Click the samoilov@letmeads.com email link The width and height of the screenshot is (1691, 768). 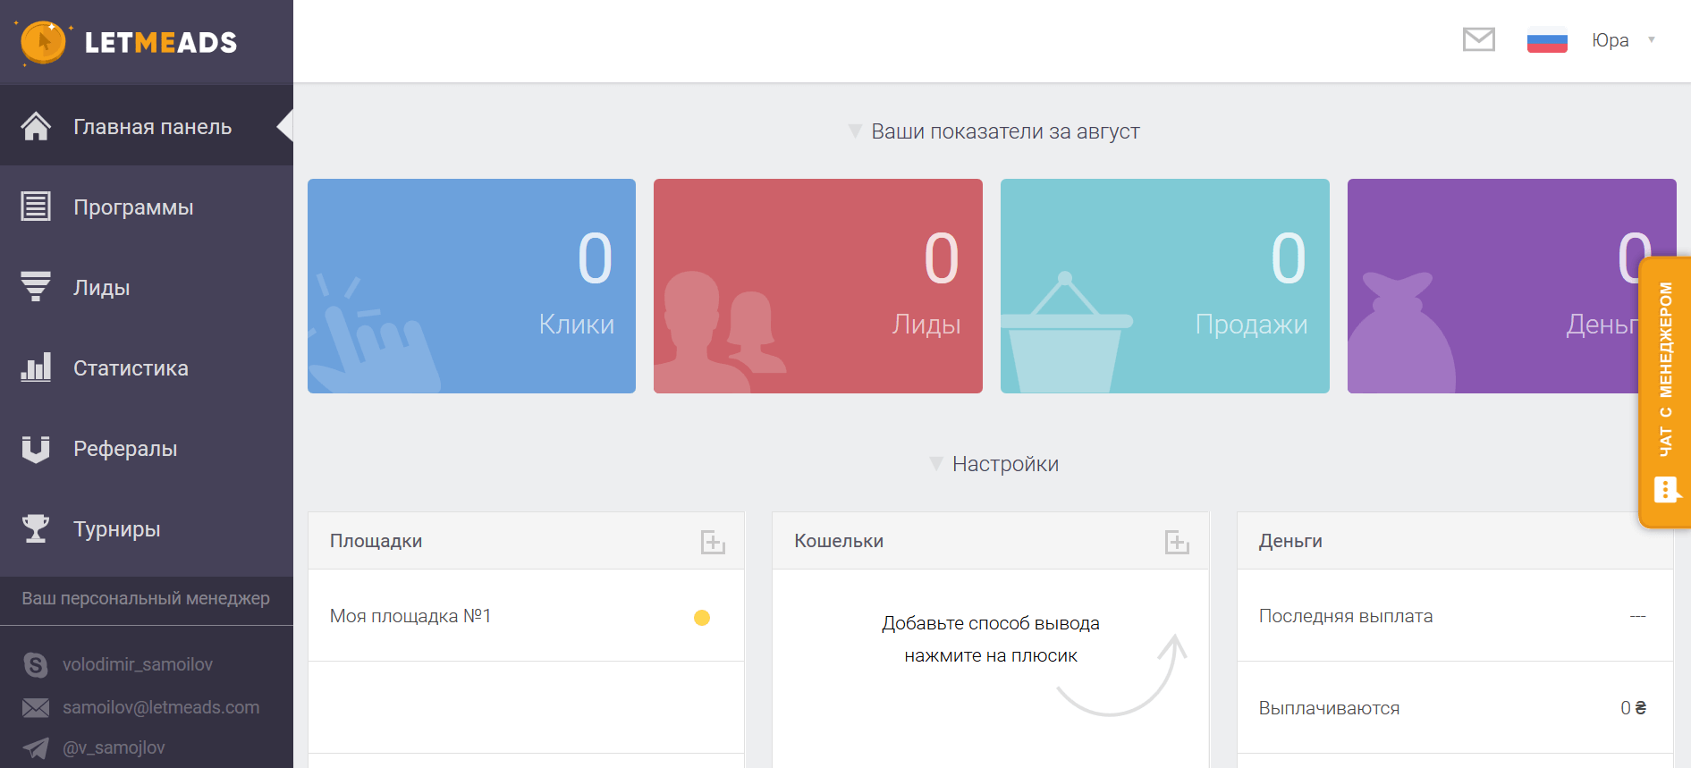click(x=161, y=707)
